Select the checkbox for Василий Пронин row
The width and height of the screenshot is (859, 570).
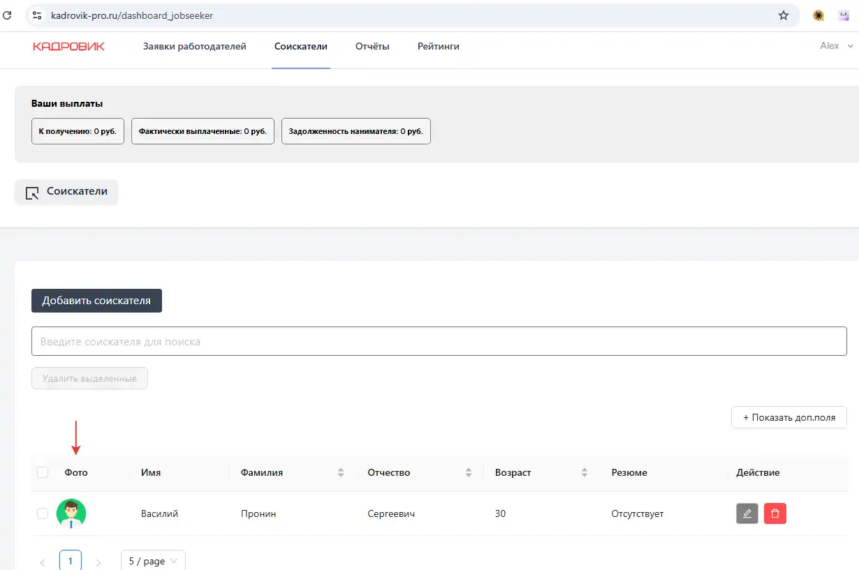tap(43, 513)
